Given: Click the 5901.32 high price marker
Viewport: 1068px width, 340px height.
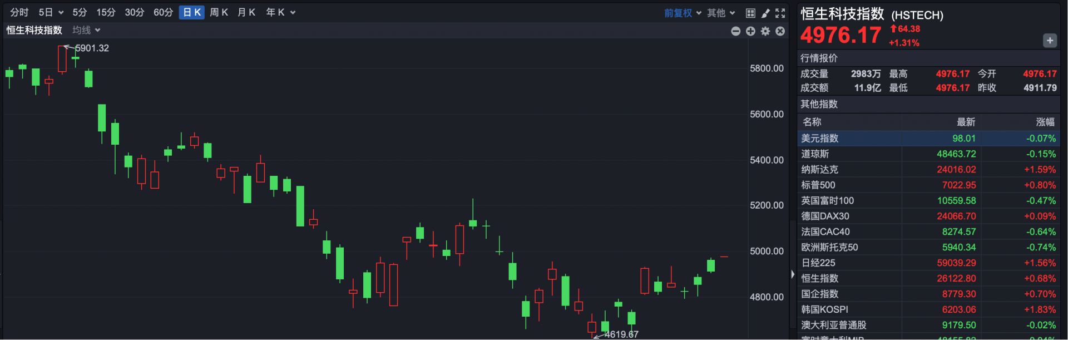Looking at the screenshot, I should point(92,48).
